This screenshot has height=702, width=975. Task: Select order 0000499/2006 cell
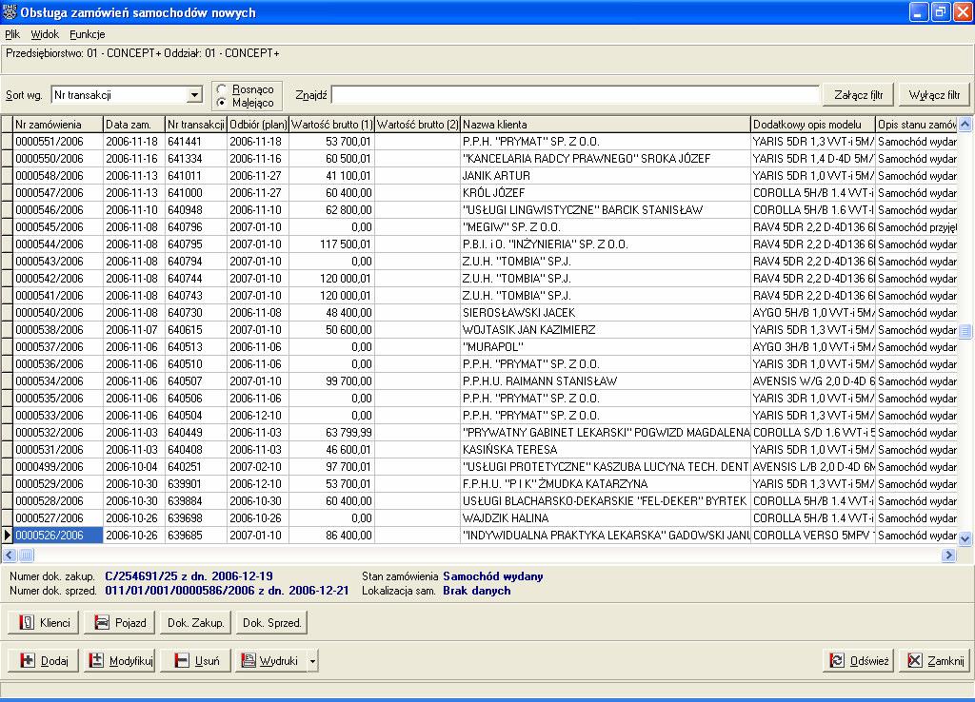point(58,466)
